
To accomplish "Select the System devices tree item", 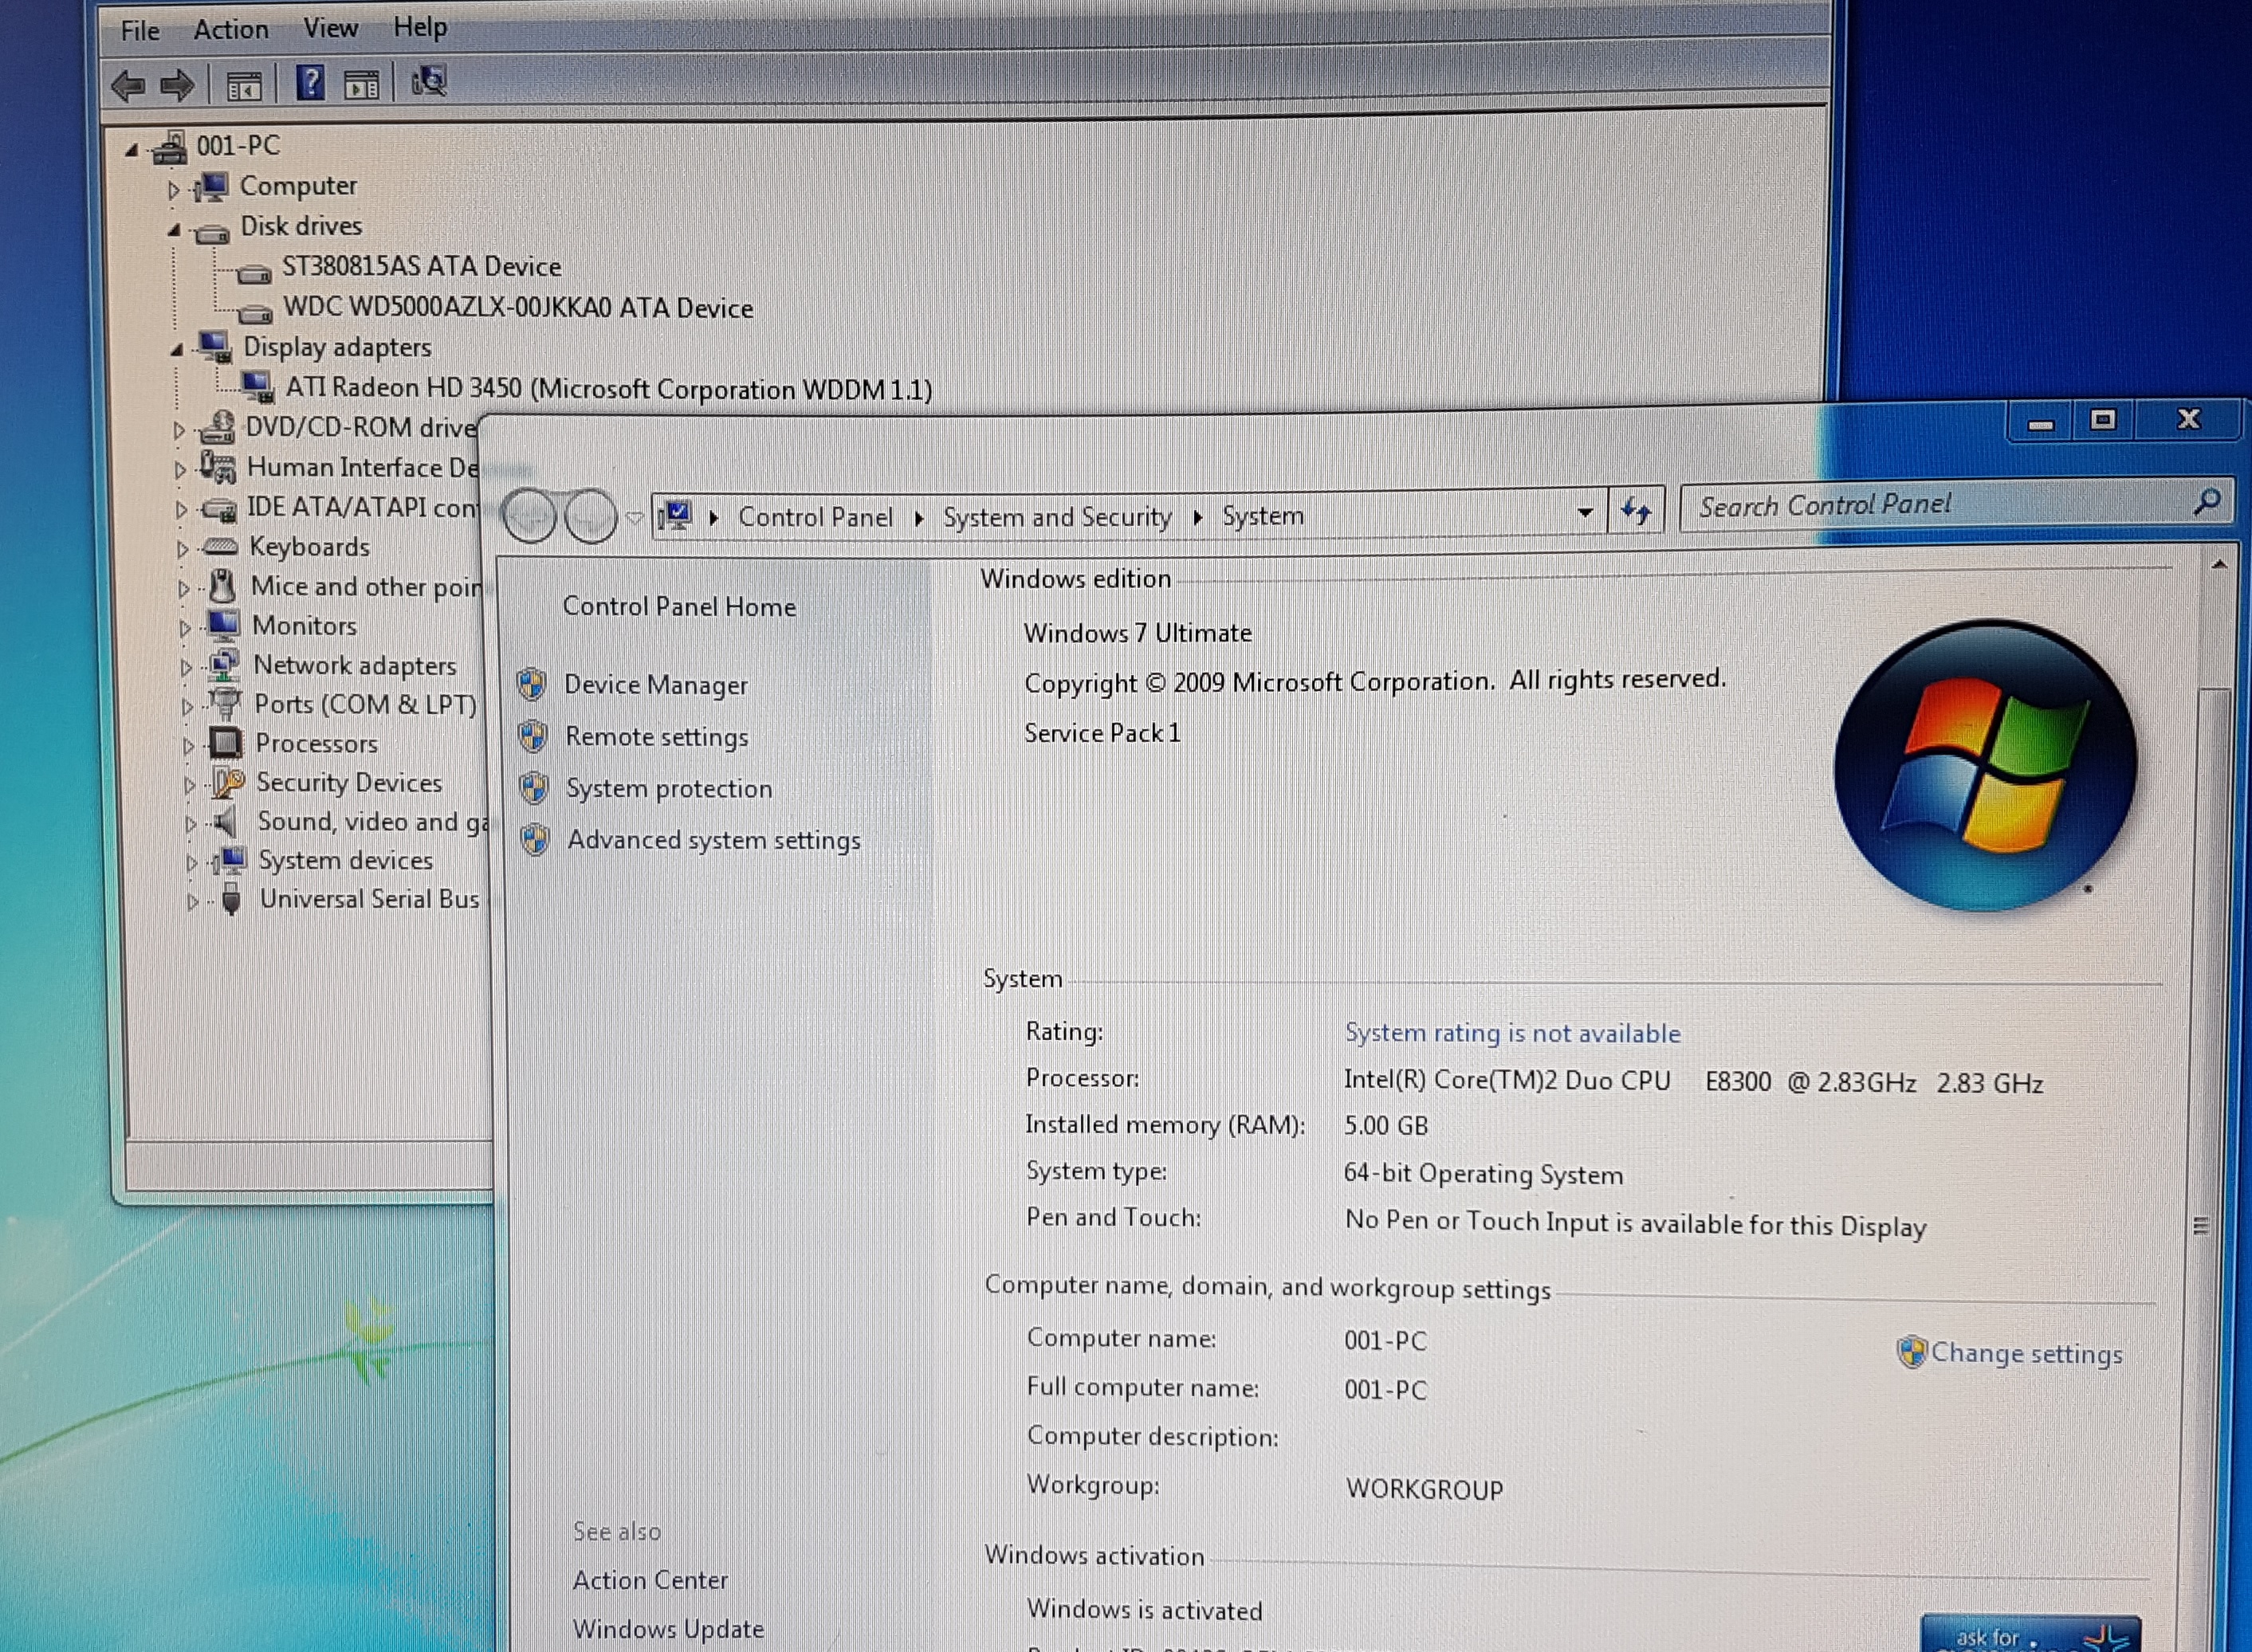I will coord(346,860).
